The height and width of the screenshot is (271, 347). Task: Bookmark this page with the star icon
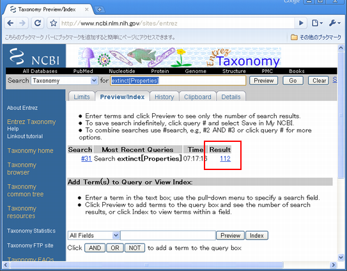click(53, 23)
